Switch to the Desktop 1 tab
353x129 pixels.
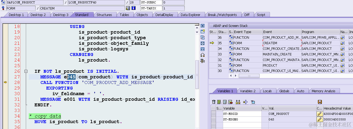click(16, 15)
